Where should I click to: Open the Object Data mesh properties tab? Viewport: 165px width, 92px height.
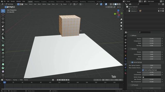pos(126,70)
